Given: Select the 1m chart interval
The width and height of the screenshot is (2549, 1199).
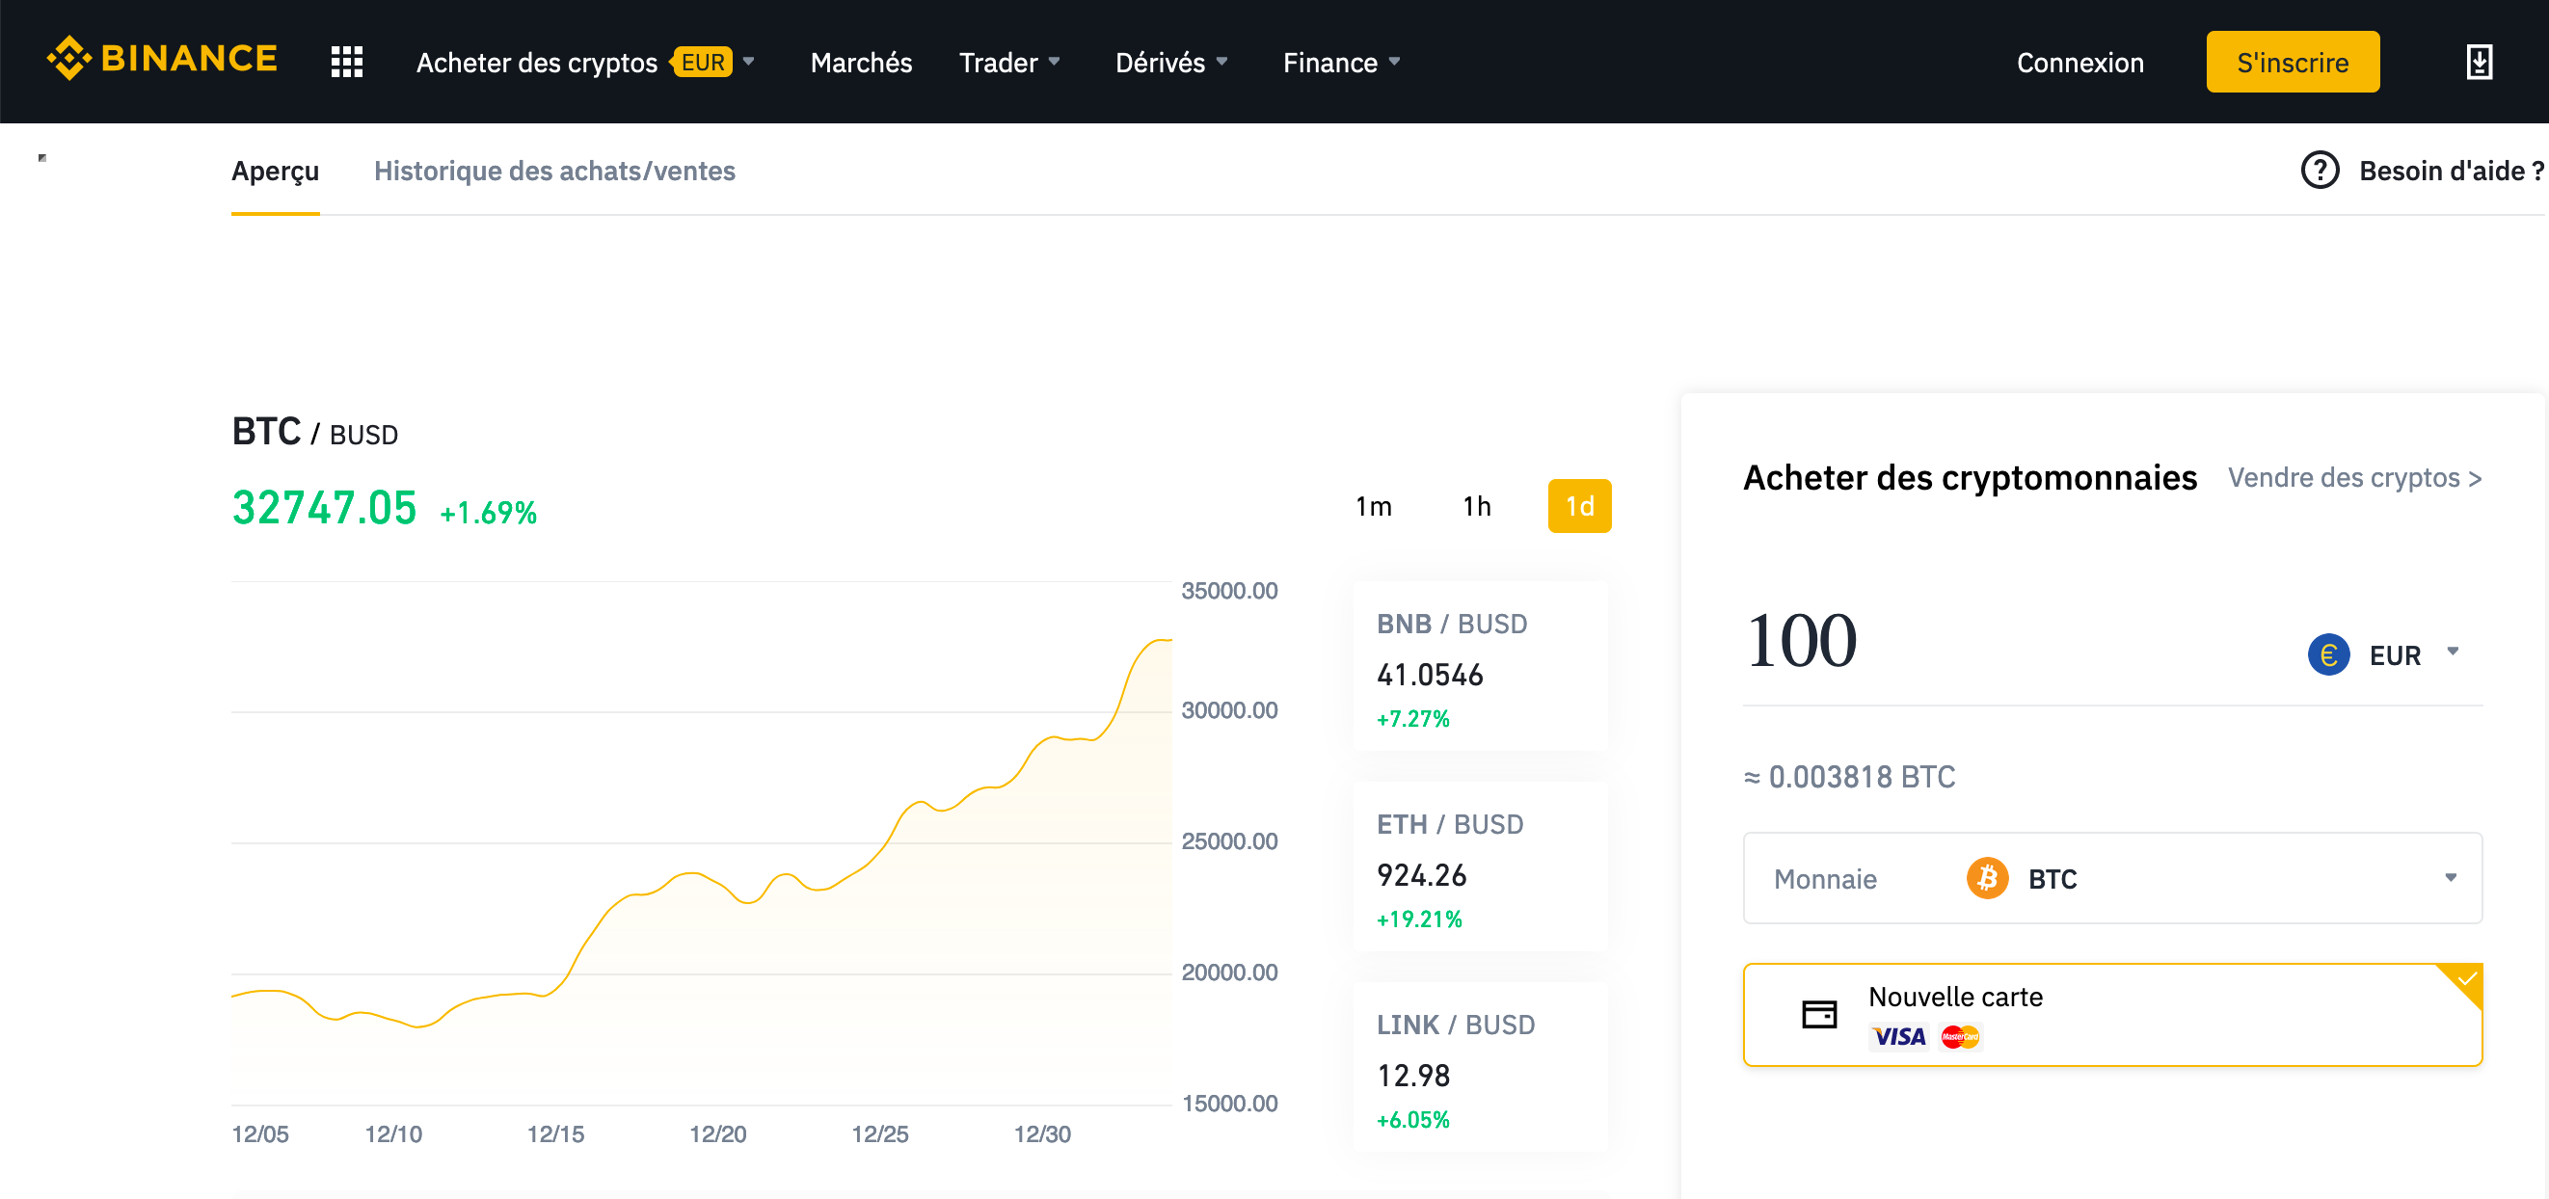Looking at the screenshot, I should coord(1374,505).
